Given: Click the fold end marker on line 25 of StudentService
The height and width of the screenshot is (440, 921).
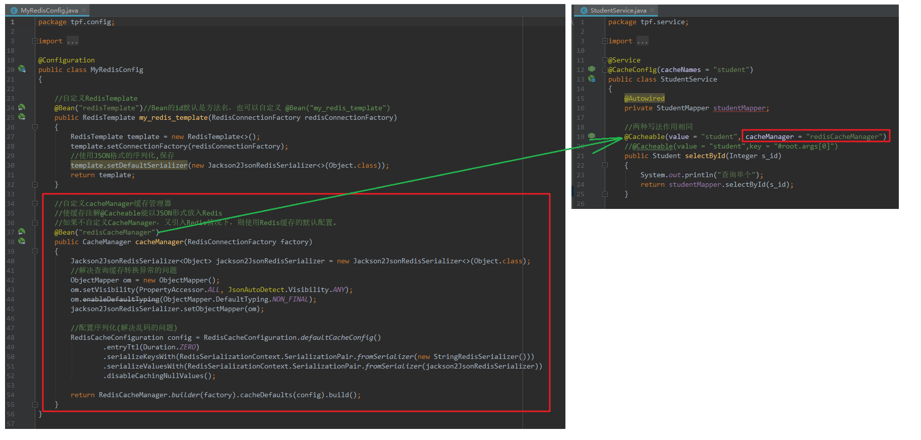Looking at the screenshot, I should (605, 194).
